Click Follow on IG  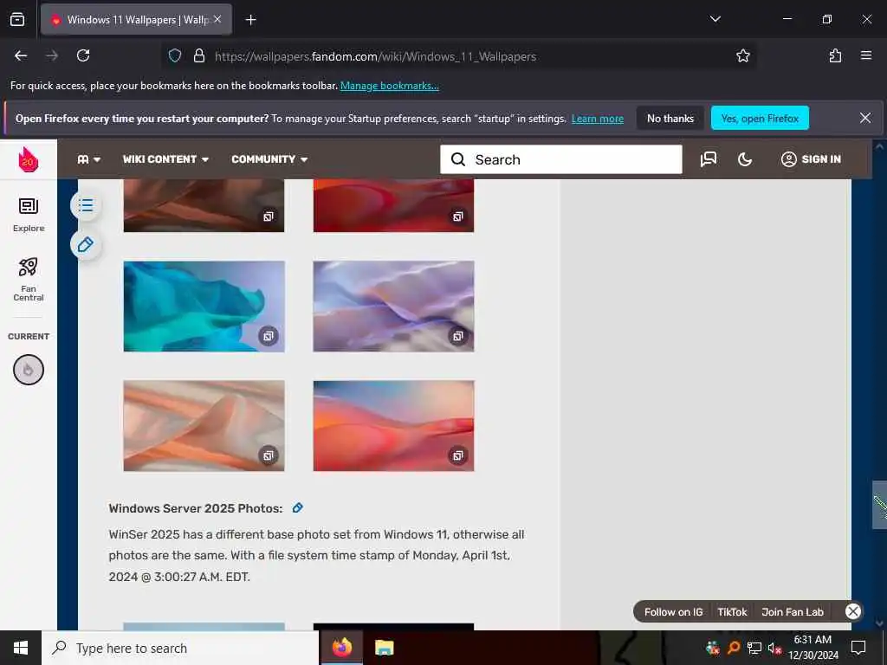[x=673, y=612]
